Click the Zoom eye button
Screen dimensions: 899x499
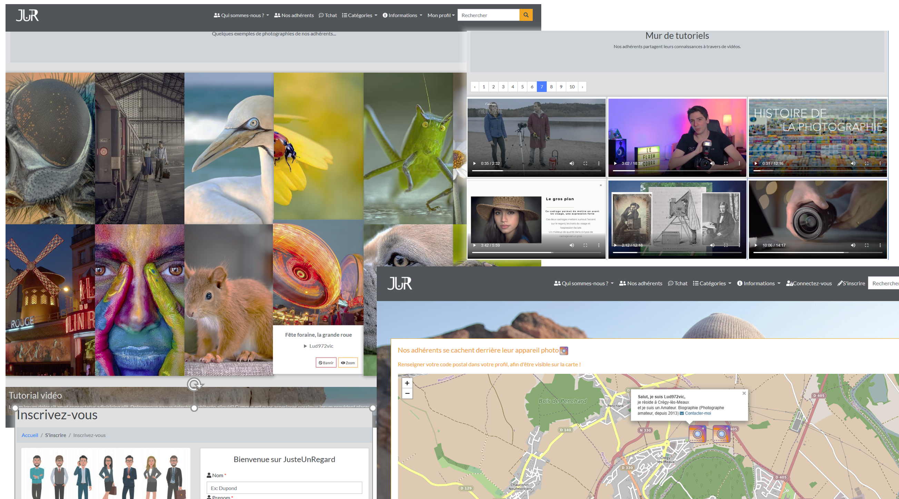[x=348, y=363]
